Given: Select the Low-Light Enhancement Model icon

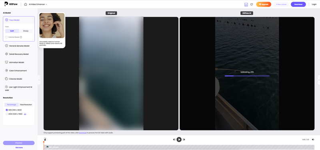Looking at the screenshot, I should (x=6, y=87).
